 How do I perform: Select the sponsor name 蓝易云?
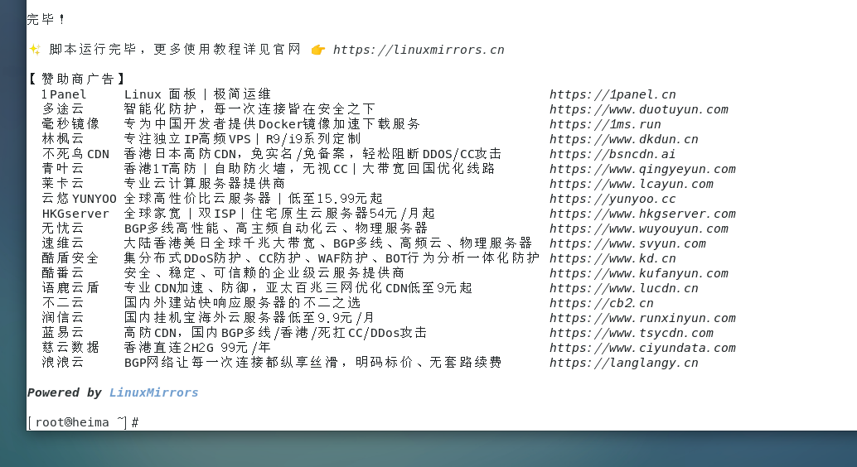(63, 333)
